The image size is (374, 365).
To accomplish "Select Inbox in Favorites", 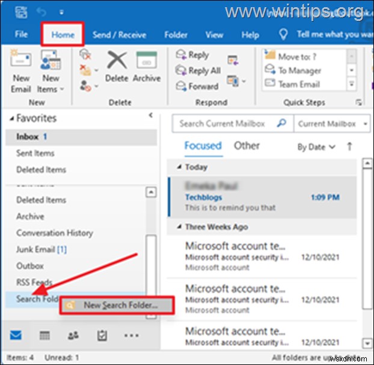I will pos(81,137).
